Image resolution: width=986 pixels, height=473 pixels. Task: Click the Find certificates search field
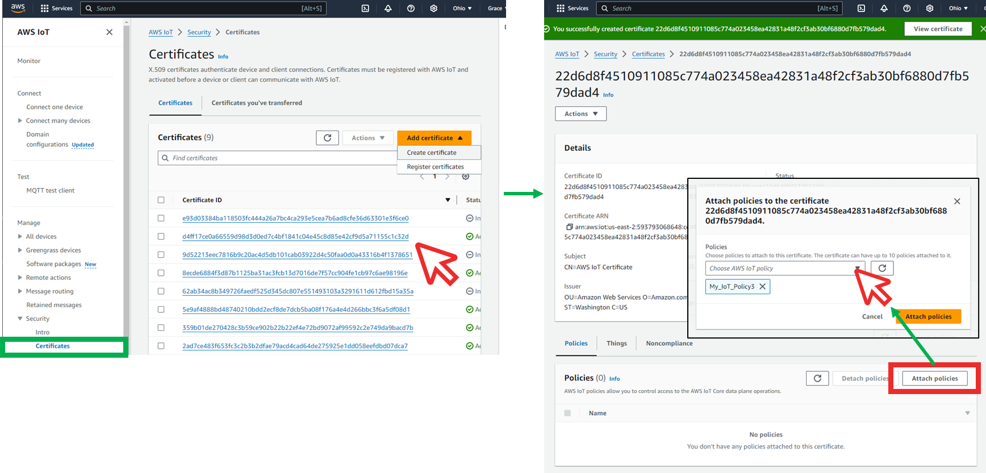[x=278, y=158]
